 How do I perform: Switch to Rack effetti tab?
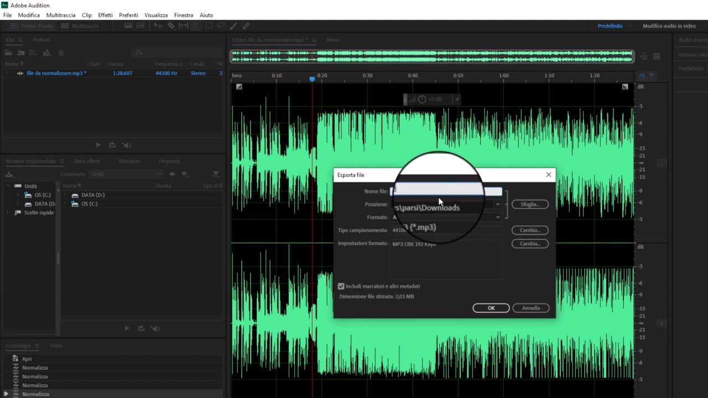(x=87, y=161)
